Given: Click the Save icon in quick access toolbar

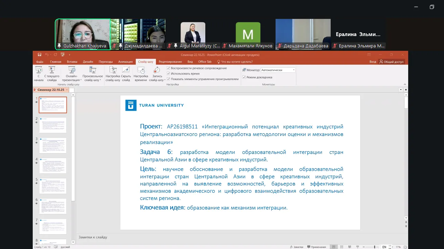Looking at the screenshot, I should tap(40, 55).
